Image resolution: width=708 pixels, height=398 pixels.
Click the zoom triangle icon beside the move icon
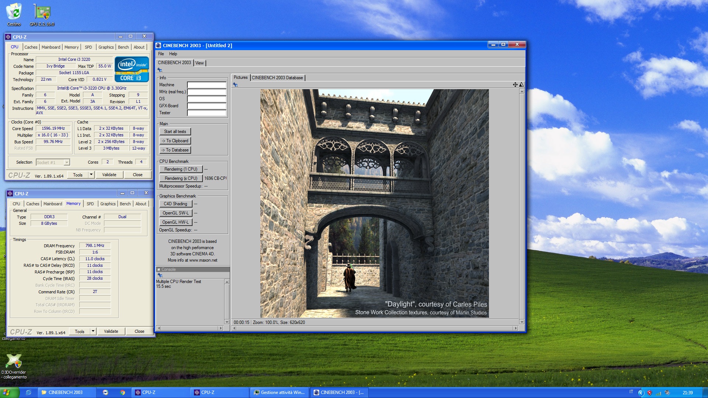tap(521, 85)
